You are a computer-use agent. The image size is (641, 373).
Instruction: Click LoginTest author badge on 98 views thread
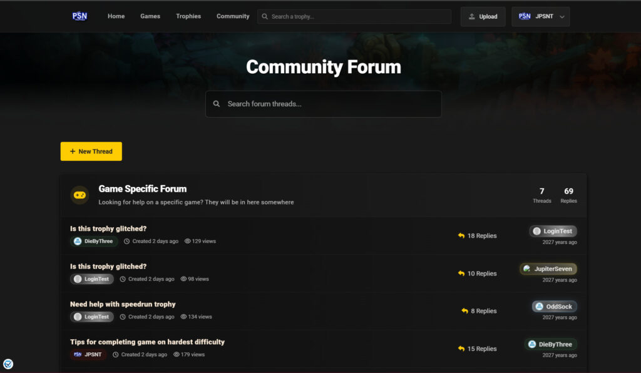[92, 279]
